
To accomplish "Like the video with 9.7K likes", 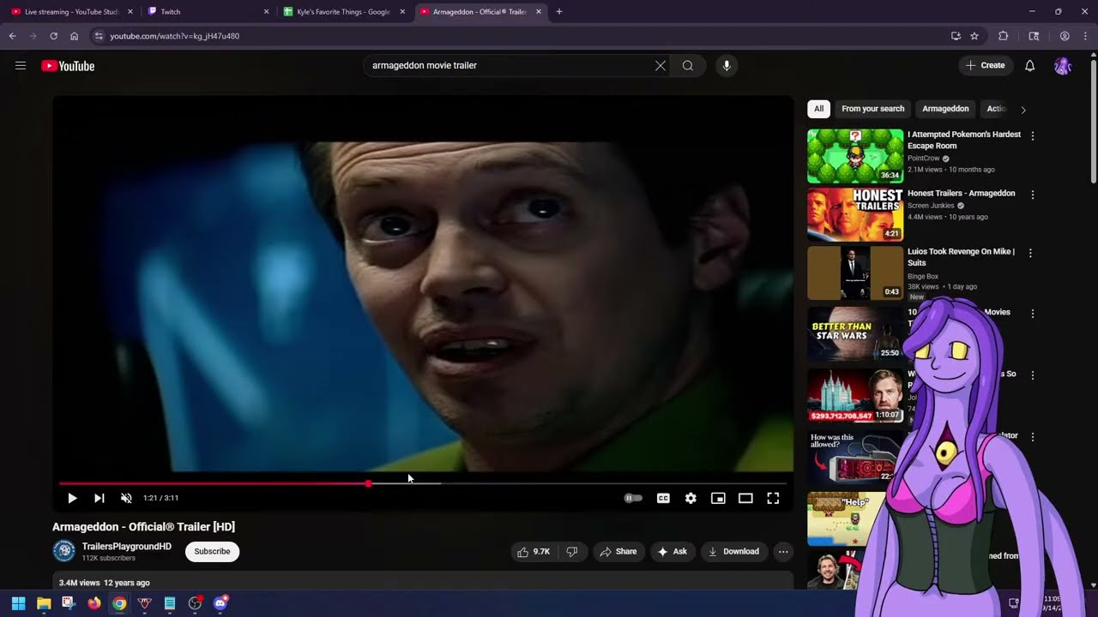I will click(533, 552).
